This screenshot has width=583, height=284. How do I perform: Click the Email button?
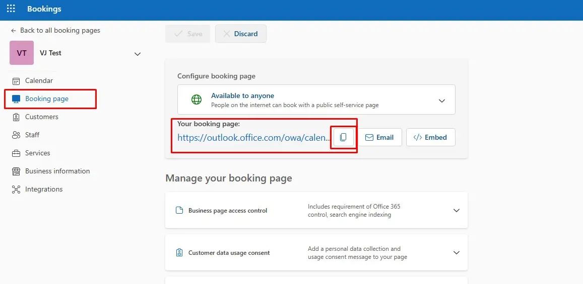(x=379, y=137)
